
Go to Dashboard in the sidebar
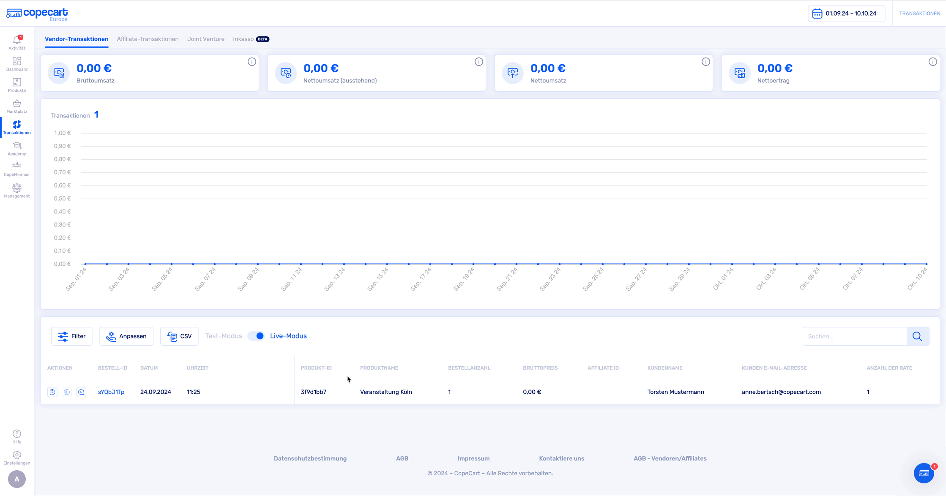click(x=16, y=64)
